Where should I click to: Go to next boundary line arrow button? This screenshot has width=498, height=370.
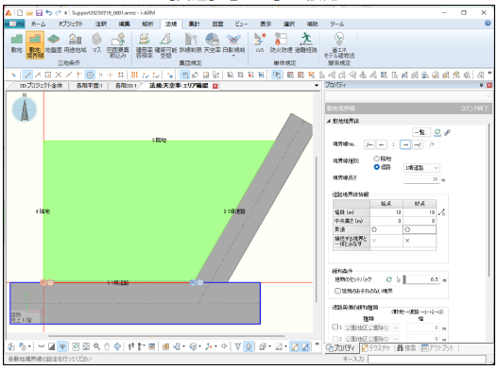pos(405,144)
